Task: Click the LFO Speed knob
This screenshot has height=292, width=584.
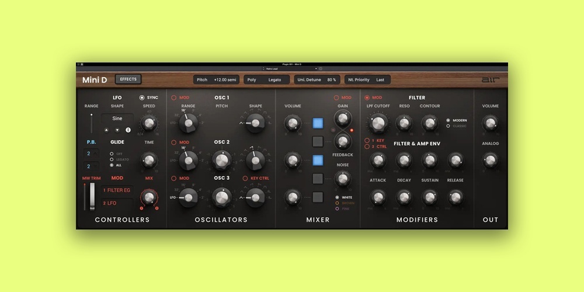Action: 149,123
